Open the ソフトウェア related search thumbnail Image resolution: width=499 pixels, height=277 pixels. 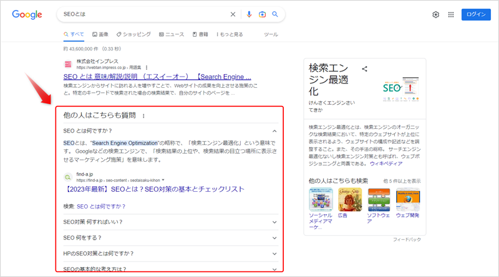pyautogui.click(x=379, y=199)
